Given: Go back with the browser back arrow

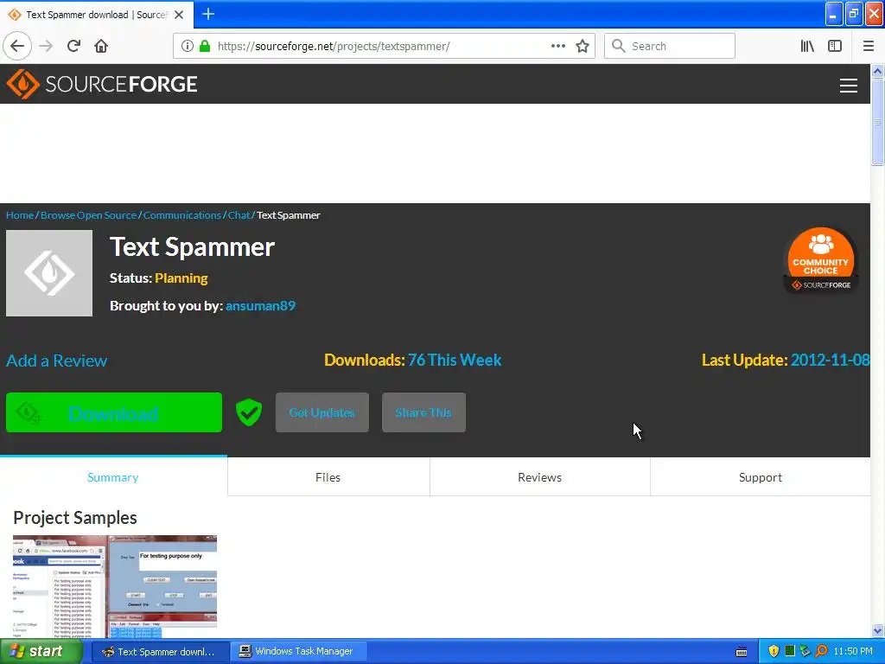Looking at the screenshot, I should coord(17,46).
